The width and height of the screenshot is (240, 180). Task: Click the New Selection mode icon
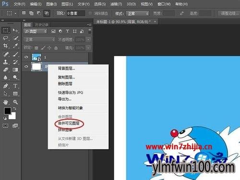24,13
